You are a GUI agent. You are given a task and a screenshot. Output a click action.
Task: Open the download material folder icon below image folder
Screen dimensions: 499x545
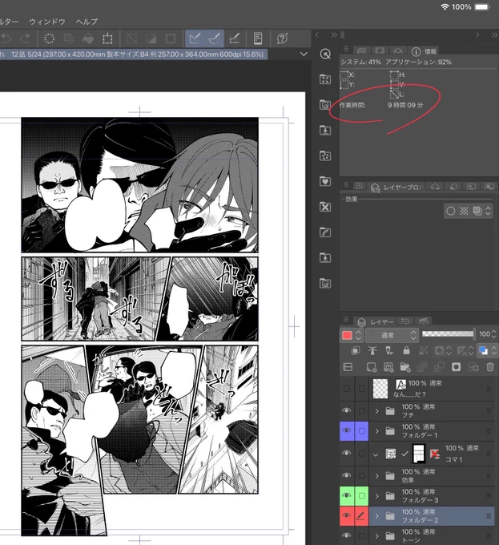[x=325, y=131]
